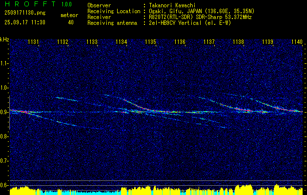
Task: Click the kHz axis unit label
Action: [x=4, y=39]
